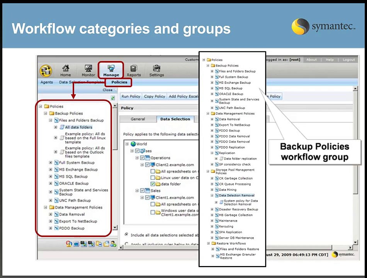367x278 pixels.
Task: Select Server DB Maintenance in enlarged tree
Action: click(x=236, y=238)
